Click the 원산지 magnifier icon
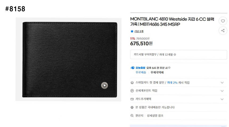 coord(132,116)
